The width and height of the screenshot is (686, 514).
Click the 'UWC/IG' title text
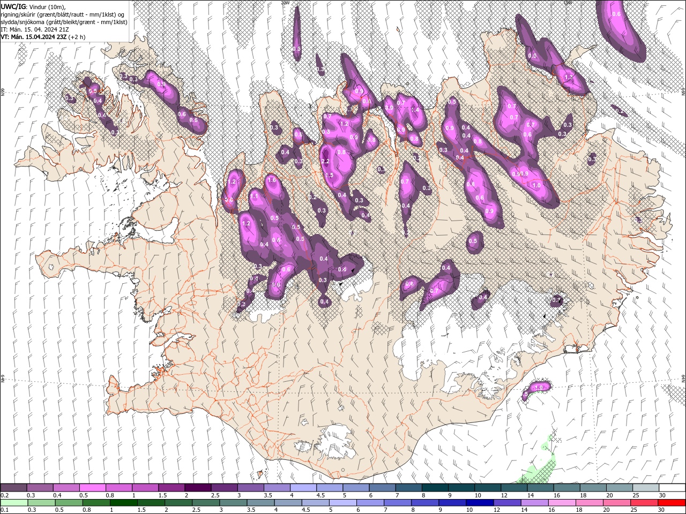[12, 6]
